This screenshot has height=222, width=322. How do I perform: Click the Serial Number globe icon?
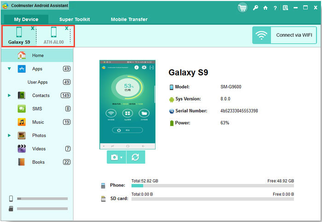click(172, 111)
